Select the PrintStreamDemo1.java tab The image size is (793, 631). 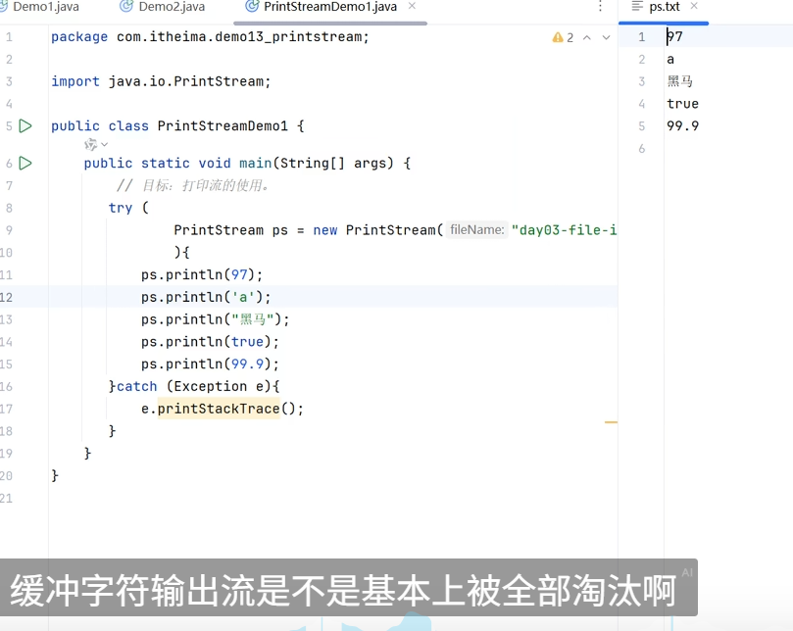point(330,7)
